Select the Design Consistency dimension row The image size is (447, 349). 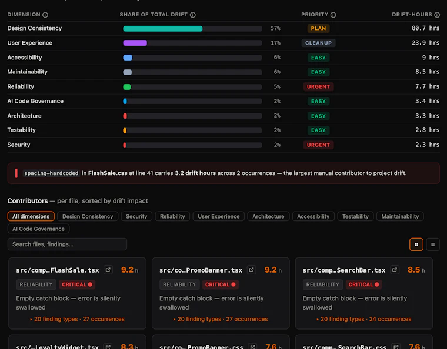[x=223, y=28]
